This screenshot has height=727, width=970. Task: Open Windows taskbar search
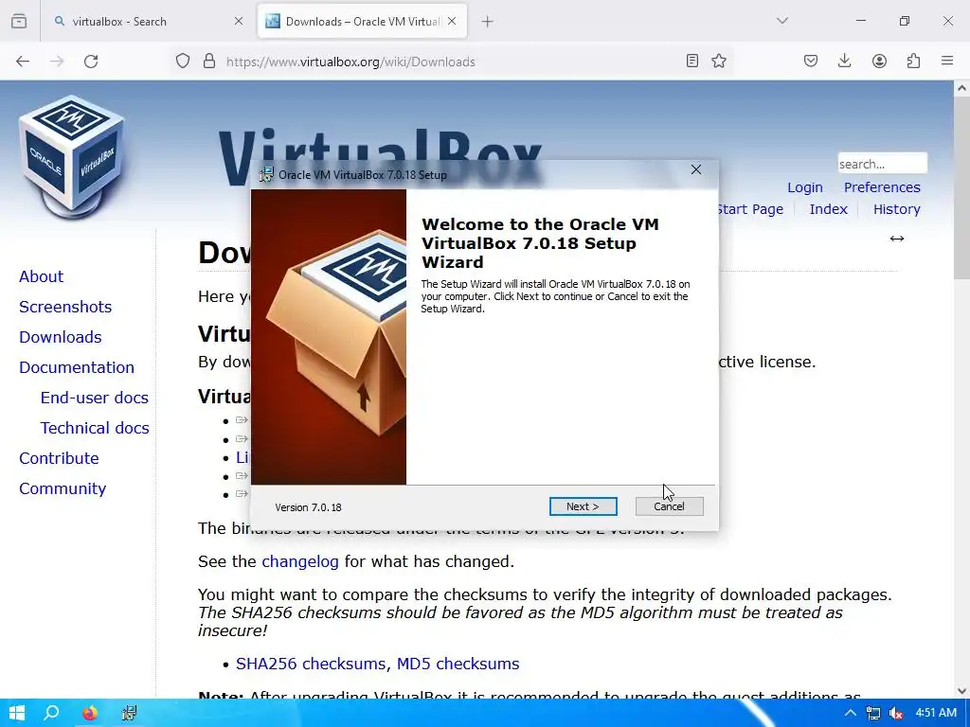coord(52,713)
